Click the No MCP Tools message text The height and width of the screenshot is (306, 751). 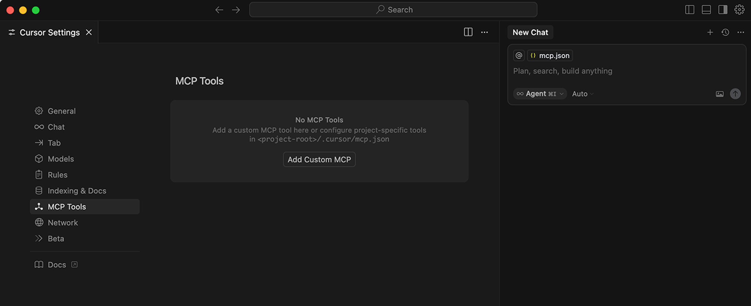click(319, 120)
